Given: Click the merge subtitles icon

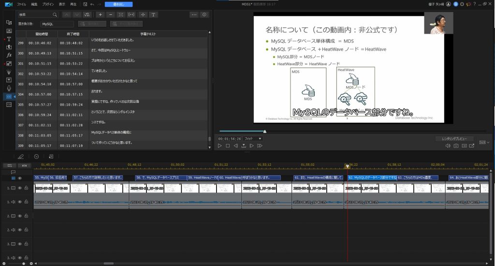Looking at the screenshot, I should 131,15.
